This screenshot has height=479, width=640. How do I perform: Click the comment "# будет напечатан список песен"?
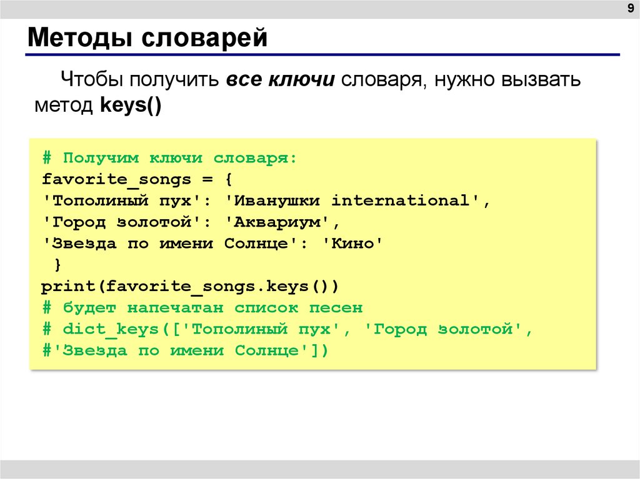[x=202, y=308]
